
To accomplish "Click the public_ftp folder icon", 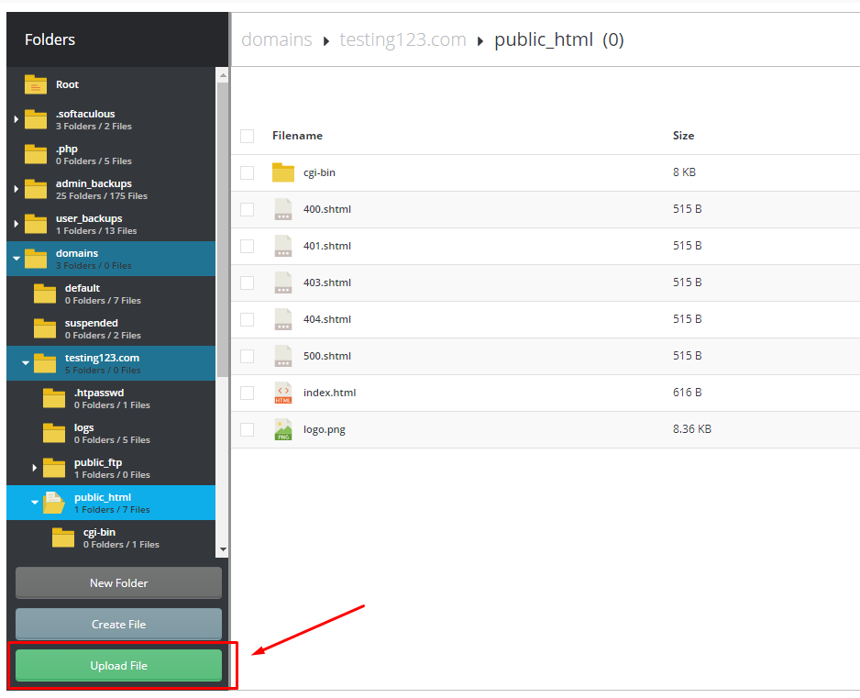I will 54,468.
